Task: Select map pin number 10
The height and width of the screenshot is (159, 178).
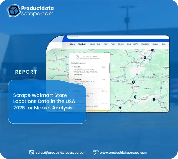Action: [120, 108]
